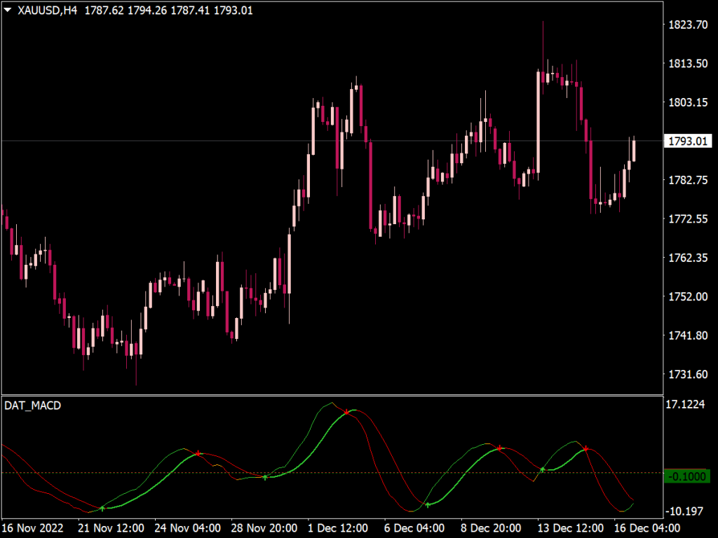718x538 pixels.
Task: Click the dashed red zero line
Action: pos(330,473)
